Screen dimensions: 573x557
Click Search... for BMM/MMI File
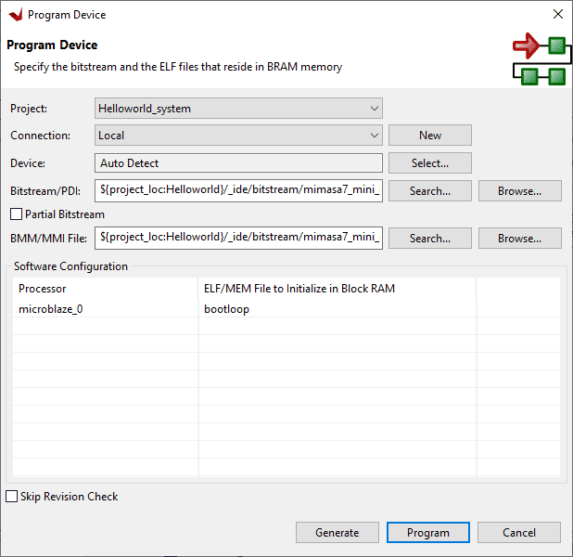pyautogui.click(x=429, y=239)
